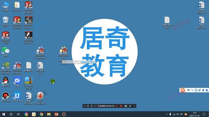Image resolution: width=209 pixels, height=117 pixels.
Task: Select new Microsoft Word document near Bandicam
Action: tap(29, 98)
